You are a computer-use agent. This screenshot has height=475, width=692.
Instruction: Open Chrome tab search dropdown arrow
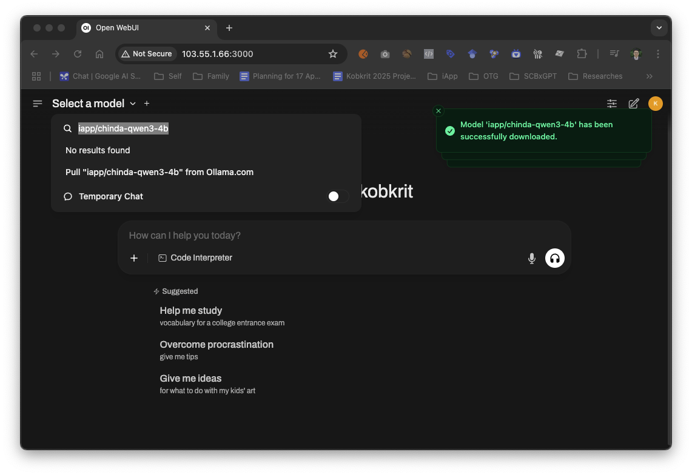point(659,28)
